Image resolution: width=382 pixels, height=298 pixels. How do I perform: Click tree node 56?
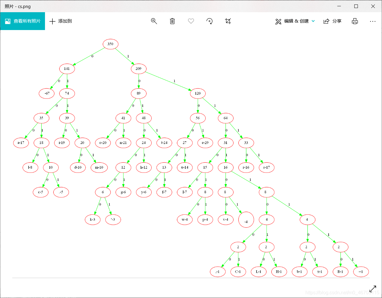198,118
